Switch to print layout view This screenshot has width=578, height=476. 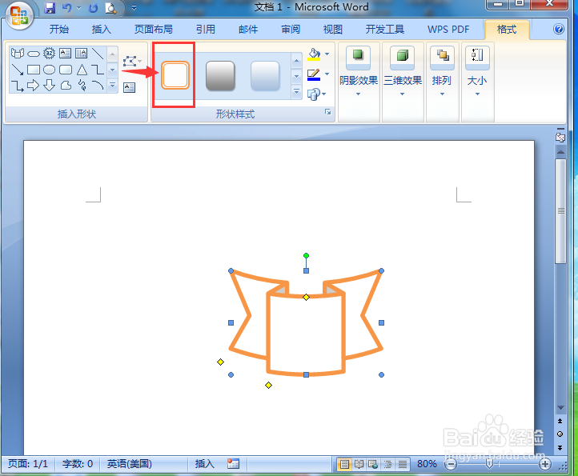pyautogui.click(x=344, y=464)
